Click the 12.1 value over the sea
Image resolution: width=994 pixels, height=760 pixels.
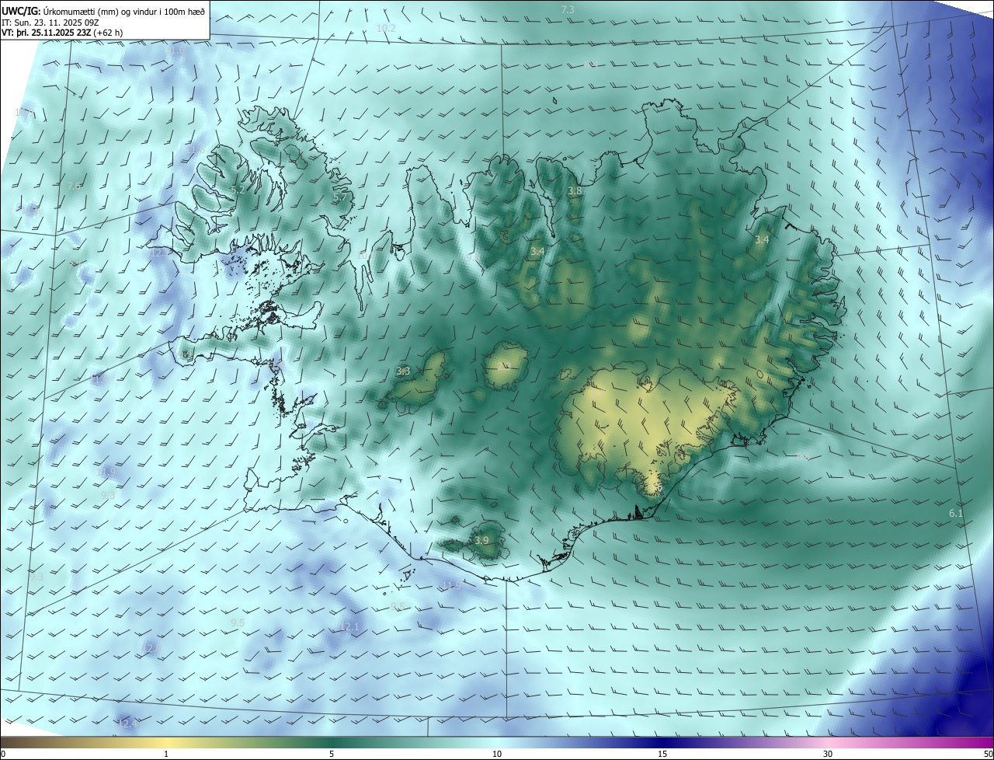(x=350, y=626)
